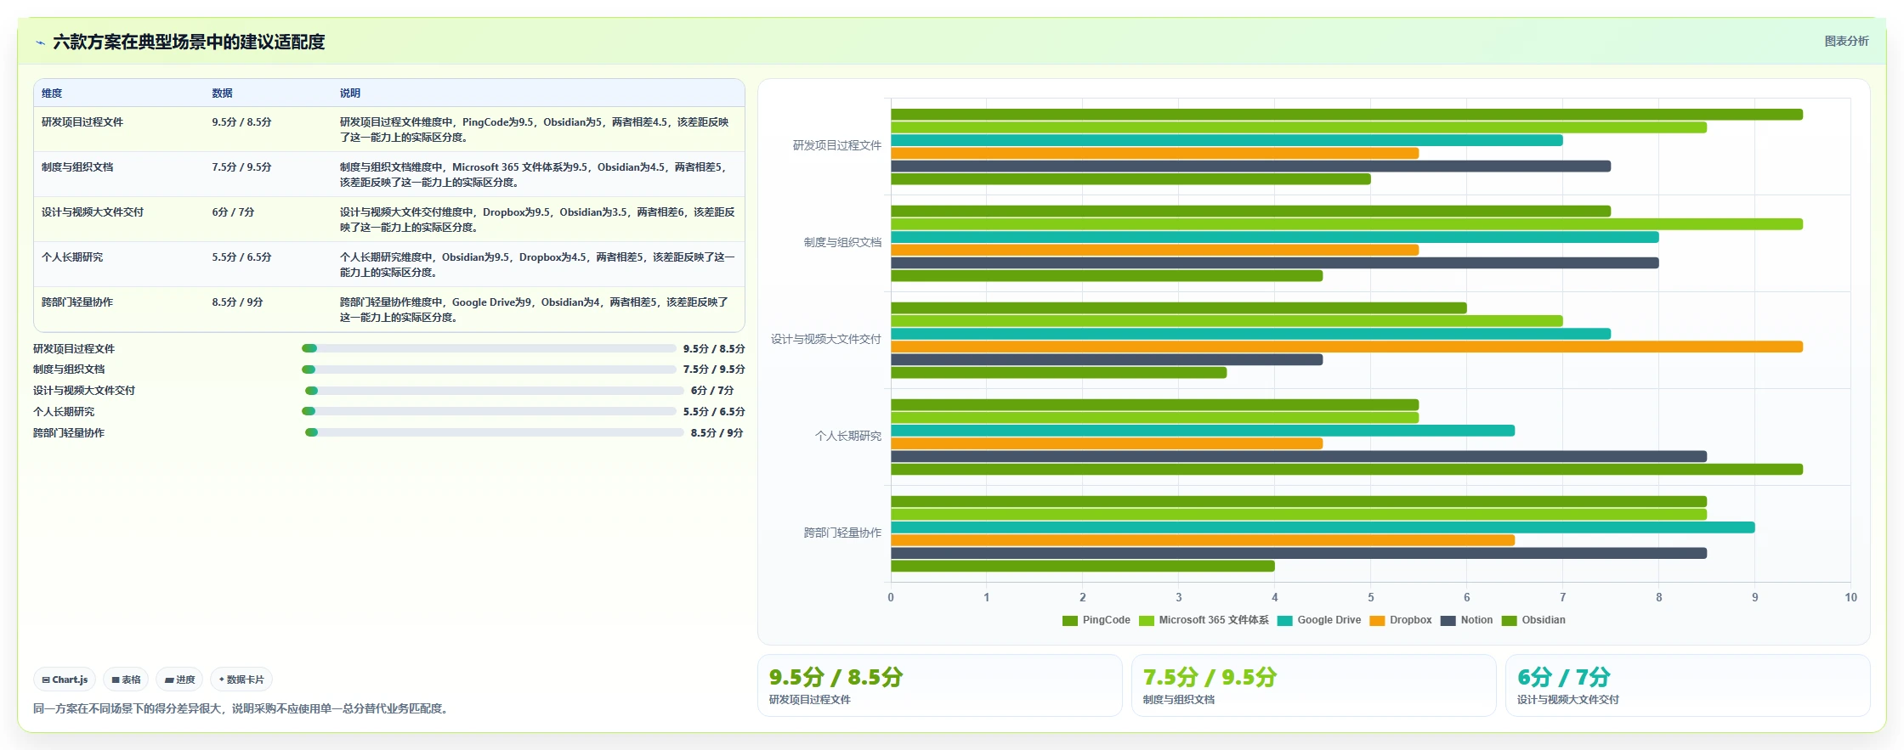
Task: Click table value 9.5分 / 8.5分
Action: 241,122
